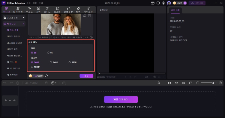The width and height of the screenshot is (225, 118).
Task: Select the 8S length option
Action: click(x=50, y=53)
